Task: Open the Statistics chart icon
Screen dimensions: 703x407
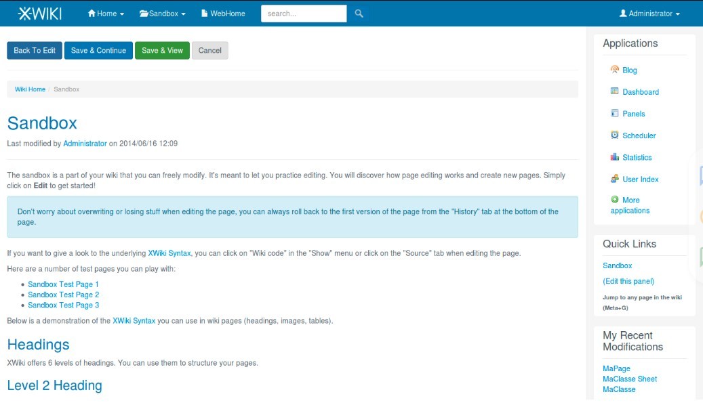Action: click(615, 157)
